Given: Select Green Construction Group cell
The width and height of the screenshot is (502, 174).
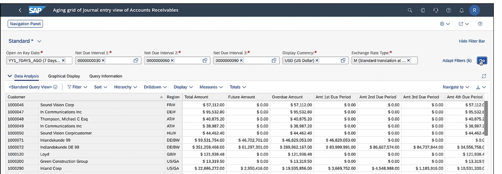Looking at the screenshot, I should point(102,161).
